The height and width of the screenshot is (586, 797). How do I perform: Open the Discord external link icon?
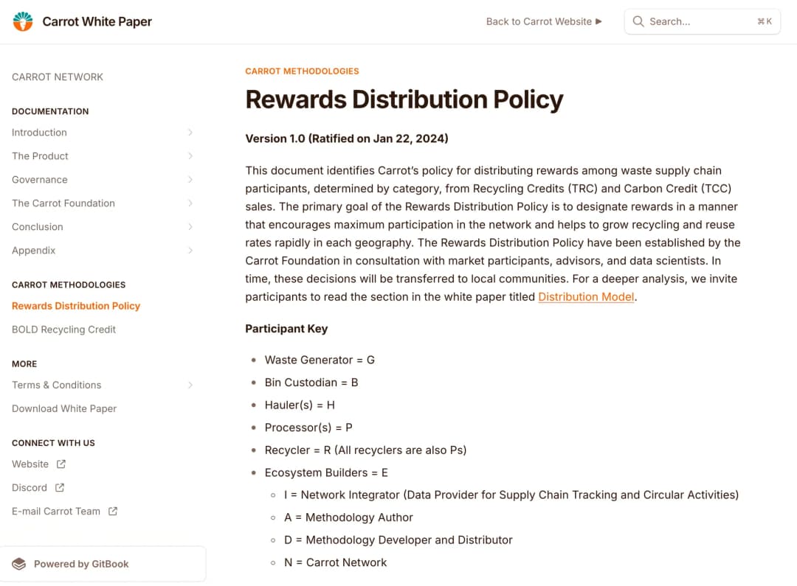pyautogui.click(x=61, y=487)
